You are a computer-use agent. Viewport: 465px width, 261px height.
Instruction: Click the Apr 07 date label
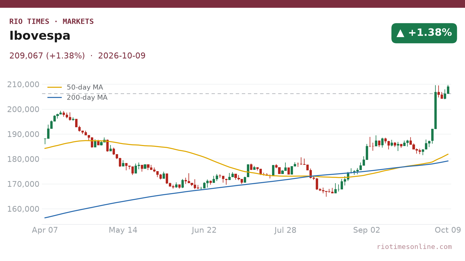tap(45, 230)
